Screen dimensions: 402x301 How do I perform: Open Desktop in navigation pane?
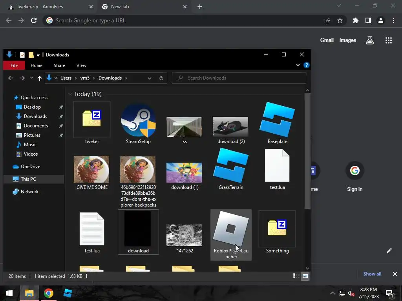pyautogui.click(x=32, y=107)
